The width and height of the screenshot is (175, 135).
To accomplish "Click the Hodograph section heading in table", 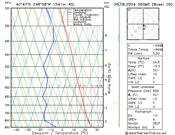I will click(143, 111).
